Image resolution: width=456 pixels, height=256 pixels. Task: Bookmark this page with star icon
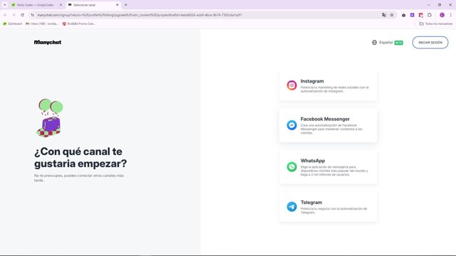[392, 15]
